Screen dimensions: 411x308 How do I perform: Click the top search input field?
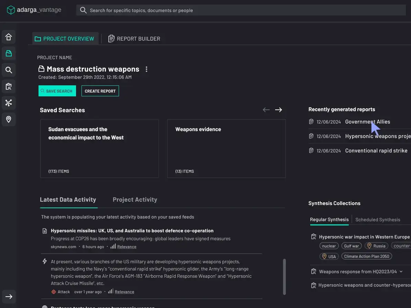(x=241, y=10)
